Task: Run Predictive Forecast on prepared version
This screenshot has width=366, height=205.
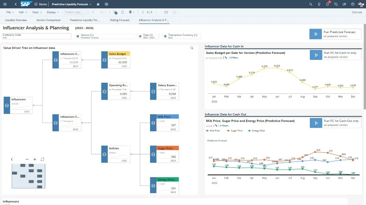Action: 335,34
